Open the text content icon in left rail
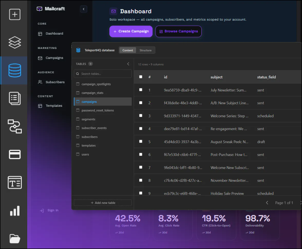Screen dimensions: 302x249 pyautogui.click(x=15, y=182)
